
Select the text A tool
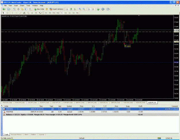coord(32,13)
